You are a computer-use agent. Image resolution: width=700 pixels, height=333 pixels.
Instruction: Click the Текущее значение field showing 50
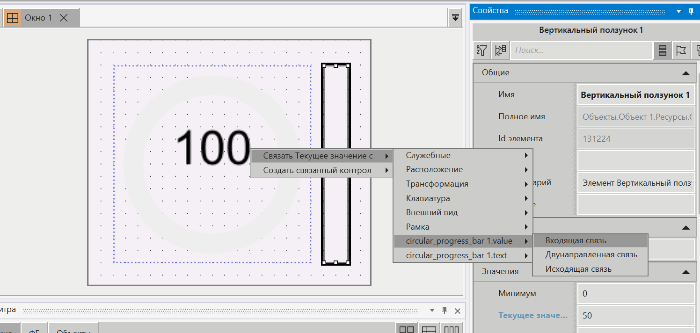pos(636,315)
